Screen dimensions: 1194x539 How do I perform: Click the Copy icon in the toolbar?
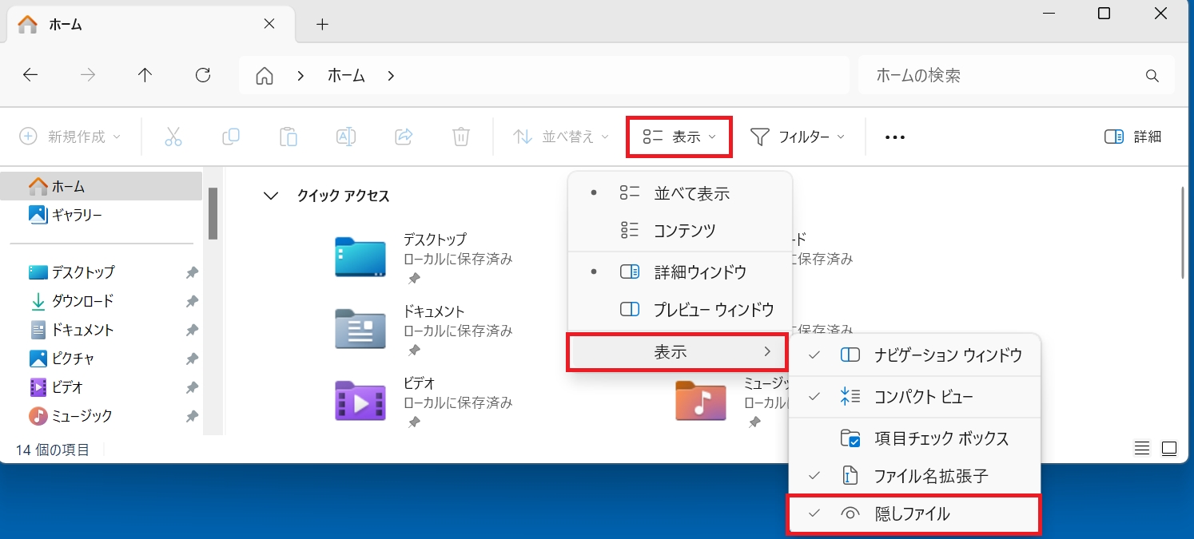pyautogui.click(x=231, y=136)
